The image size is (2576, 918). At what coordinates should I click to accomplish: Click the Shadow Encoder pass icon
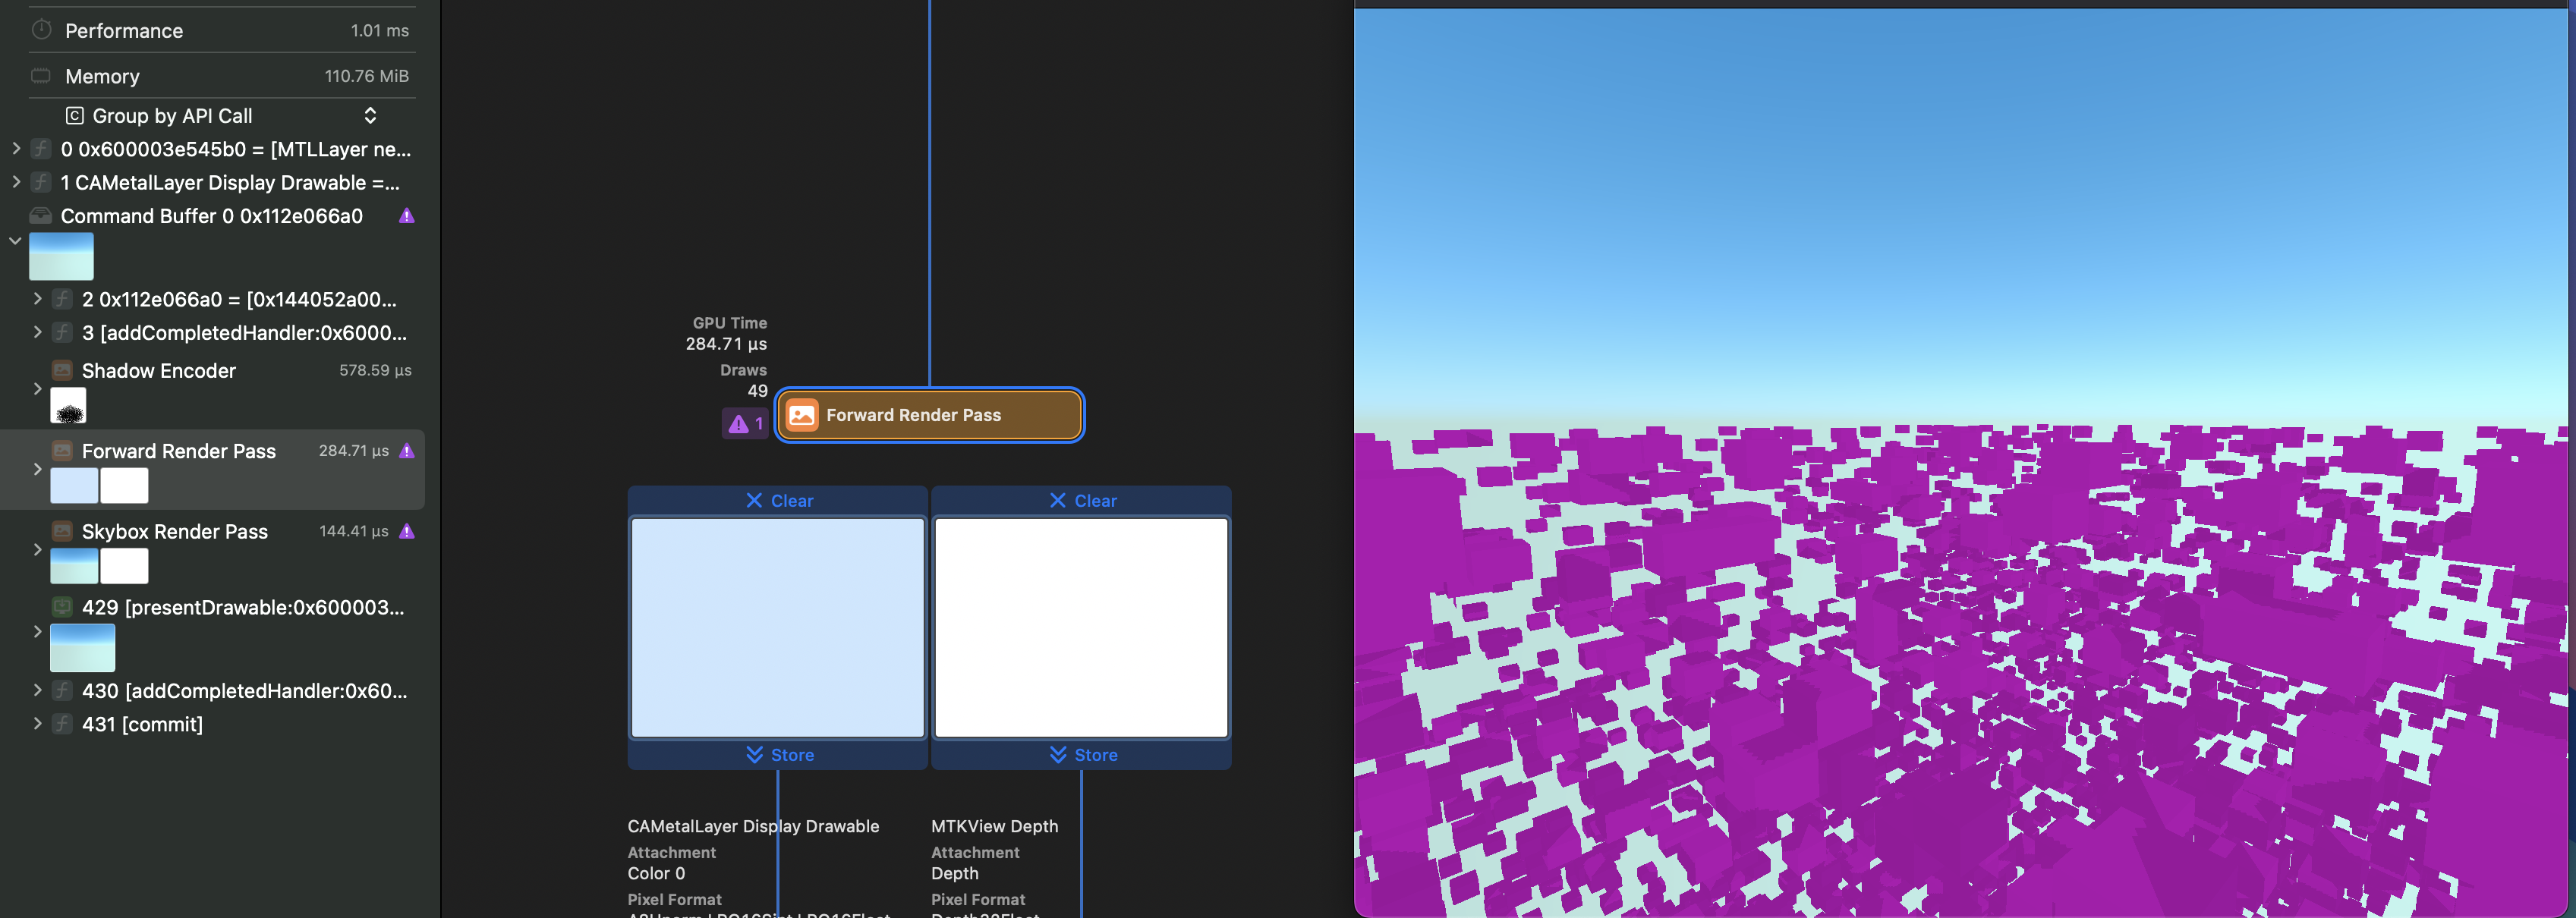[x=62, y=371]
